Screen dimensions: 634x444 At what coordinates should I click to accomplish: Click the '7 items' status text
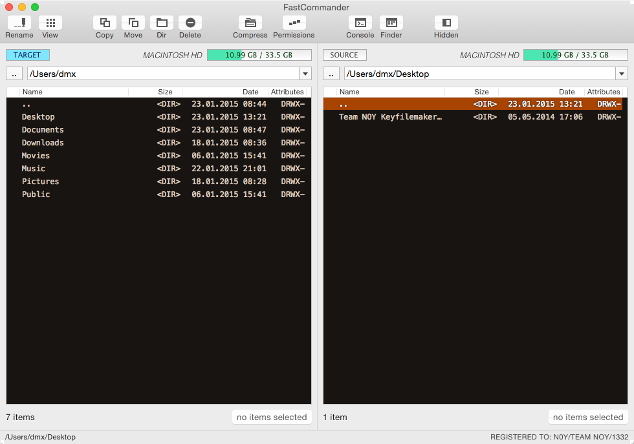[20, 417]
